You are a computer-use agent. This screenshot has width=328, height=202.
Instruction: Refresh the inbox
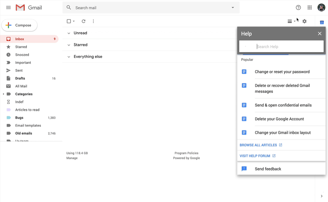pos(83,21)
